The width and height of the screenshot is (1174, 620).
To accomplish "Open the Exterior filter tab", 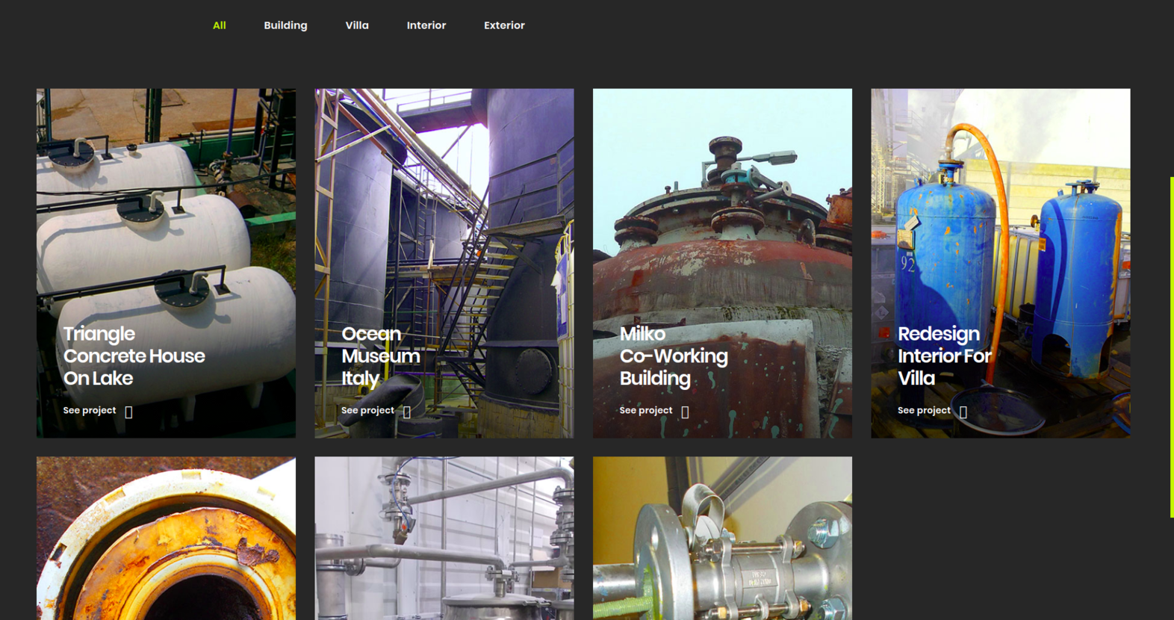I will (504, 25).
